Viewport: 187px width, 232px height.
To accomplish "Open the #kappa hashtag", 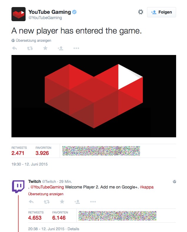I will pyautogui.click(x=147, y=187).
